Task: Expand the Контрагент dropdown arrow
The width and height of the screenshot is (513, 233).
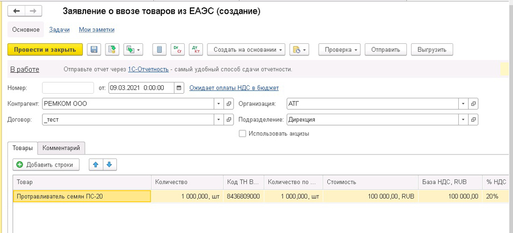Action: [219, 104]
